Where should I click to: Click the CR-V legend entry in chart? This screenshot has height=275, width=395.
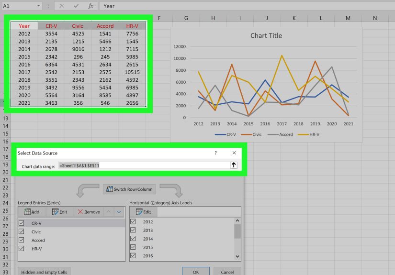[x=226, y=134]
